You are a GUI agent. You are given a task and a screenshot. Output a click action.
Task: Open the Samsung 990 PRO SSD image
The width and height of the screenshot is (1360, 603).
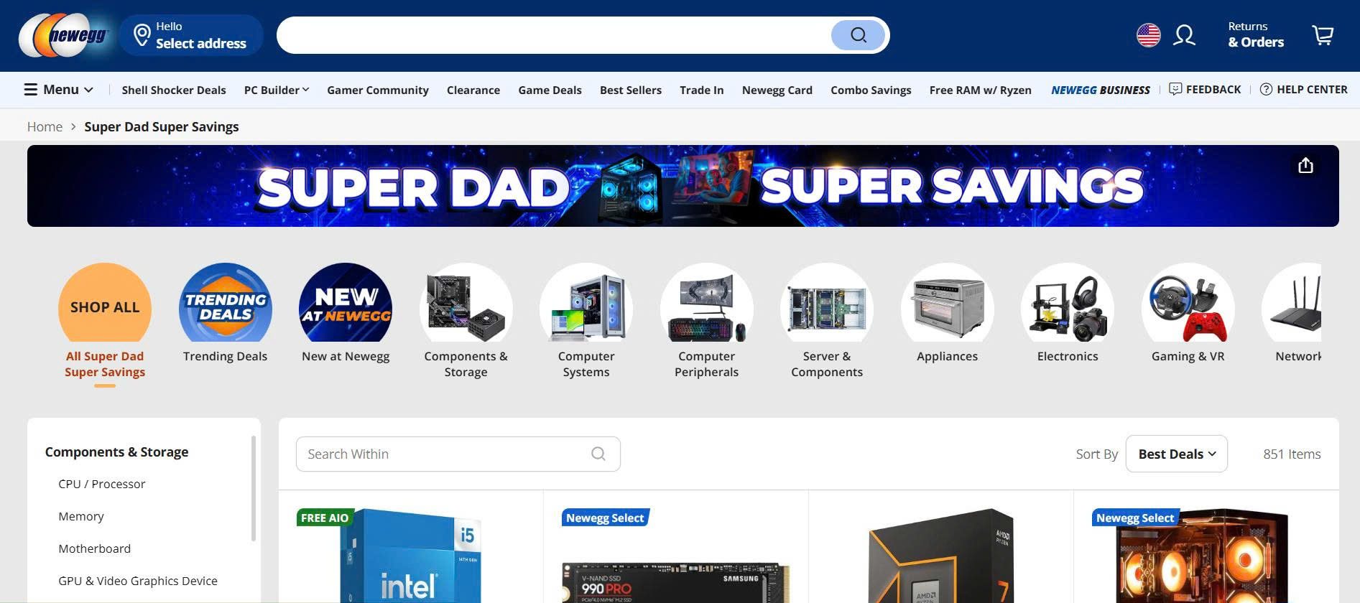pos(675,581)
